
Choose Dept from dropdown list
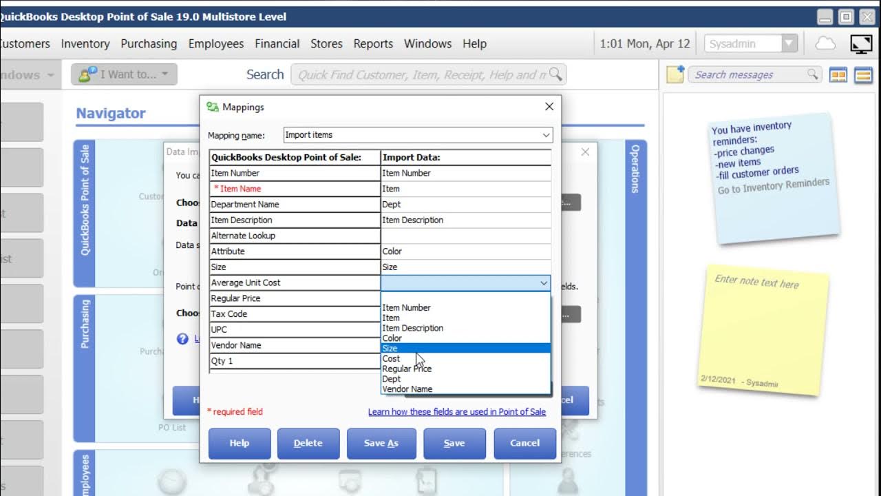(x=466, y=379)
